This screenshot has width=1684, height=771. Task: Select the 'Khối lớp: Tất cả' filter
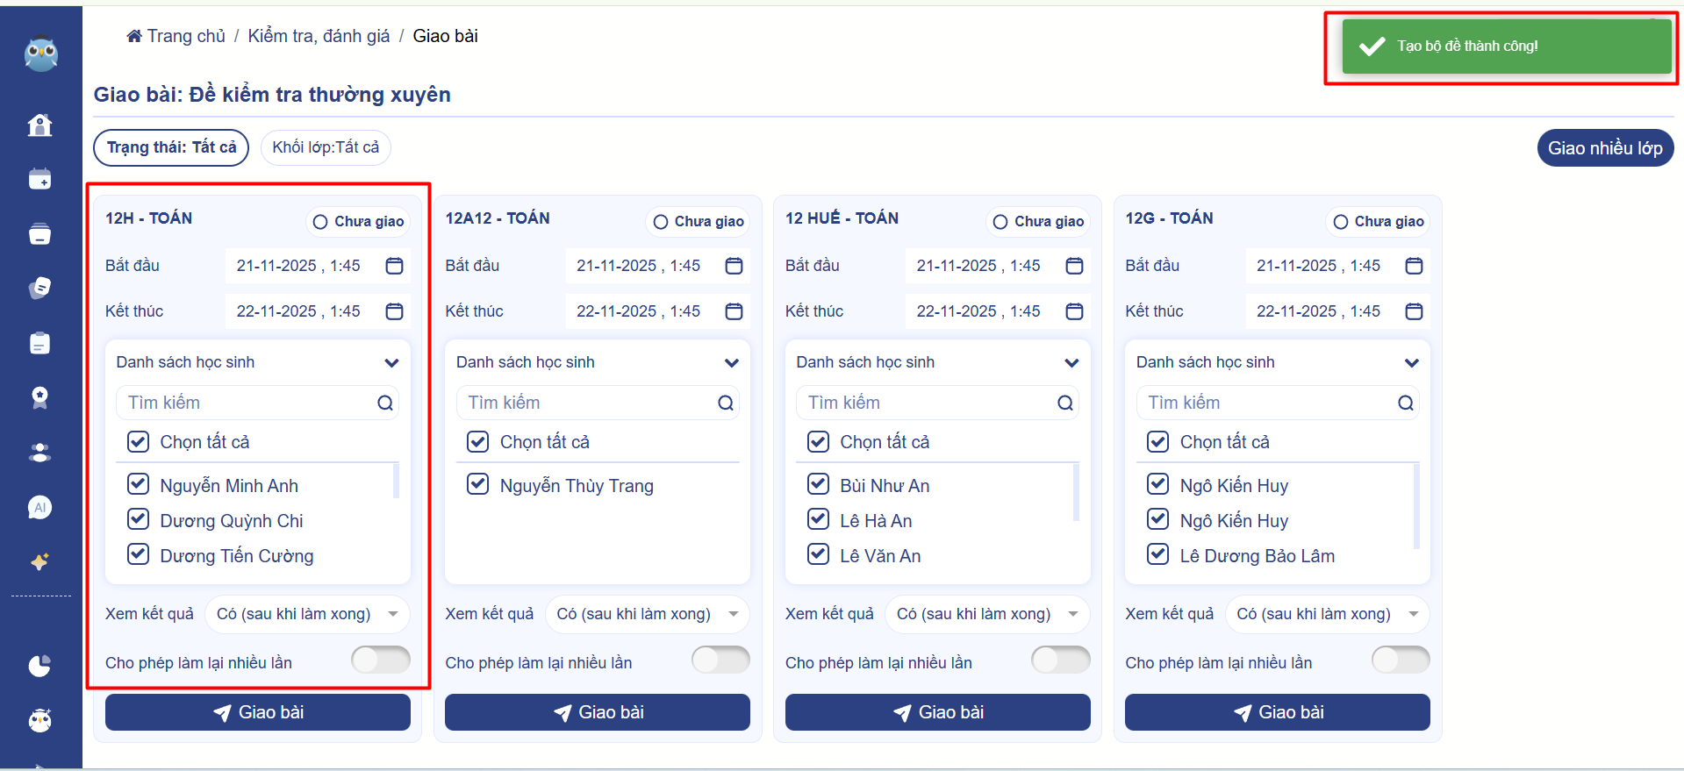(326, 147)
